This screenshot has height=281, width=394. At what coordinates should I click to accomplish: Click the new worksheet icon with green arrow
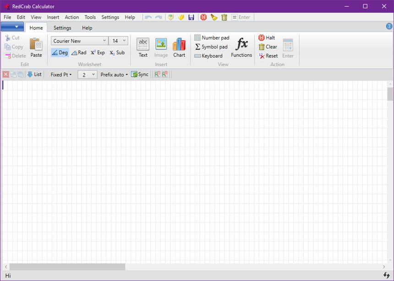click(171, 17)
